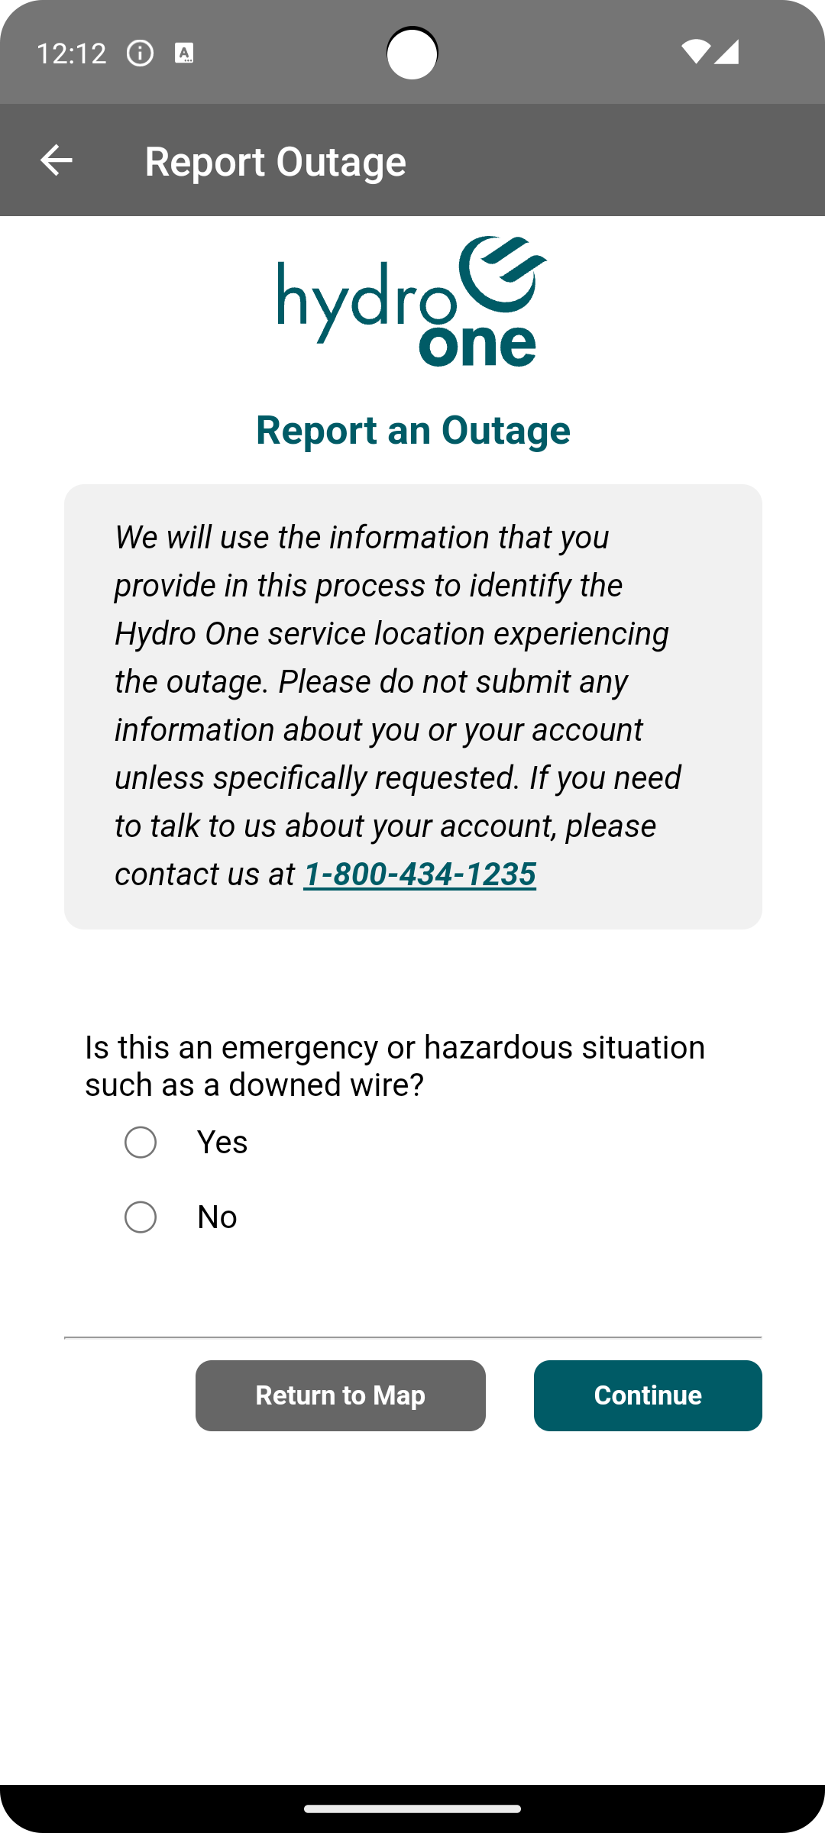The height and width of the screenshot is (1833, 825).
Task: Tap the boxed 'A' status bar icon
Action: 184,53
